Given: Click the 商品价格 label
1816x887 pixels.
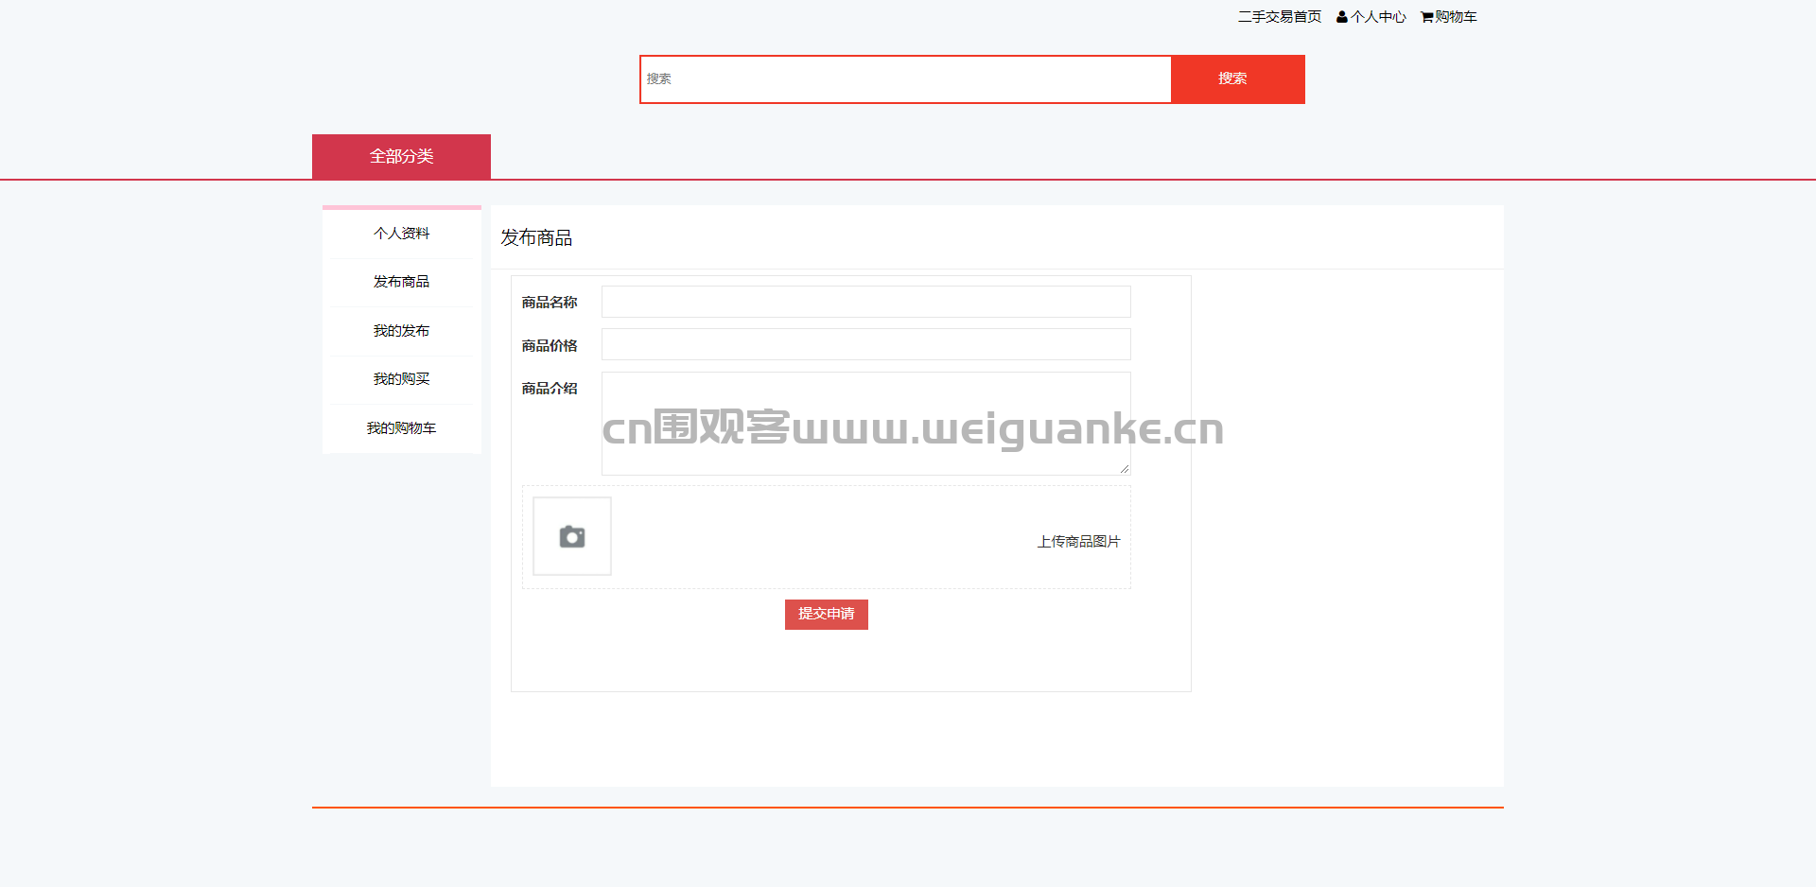Looking at the screenshot, I should 550,346.
